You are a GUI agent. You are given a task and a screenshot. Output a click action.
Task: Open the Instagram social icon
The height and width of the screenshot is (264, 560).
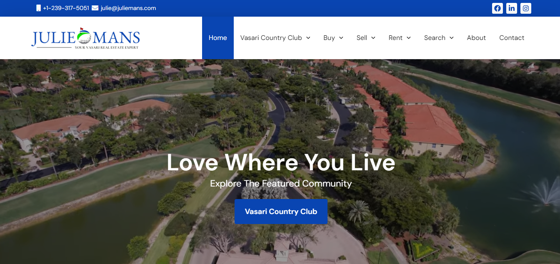point(526,8)
